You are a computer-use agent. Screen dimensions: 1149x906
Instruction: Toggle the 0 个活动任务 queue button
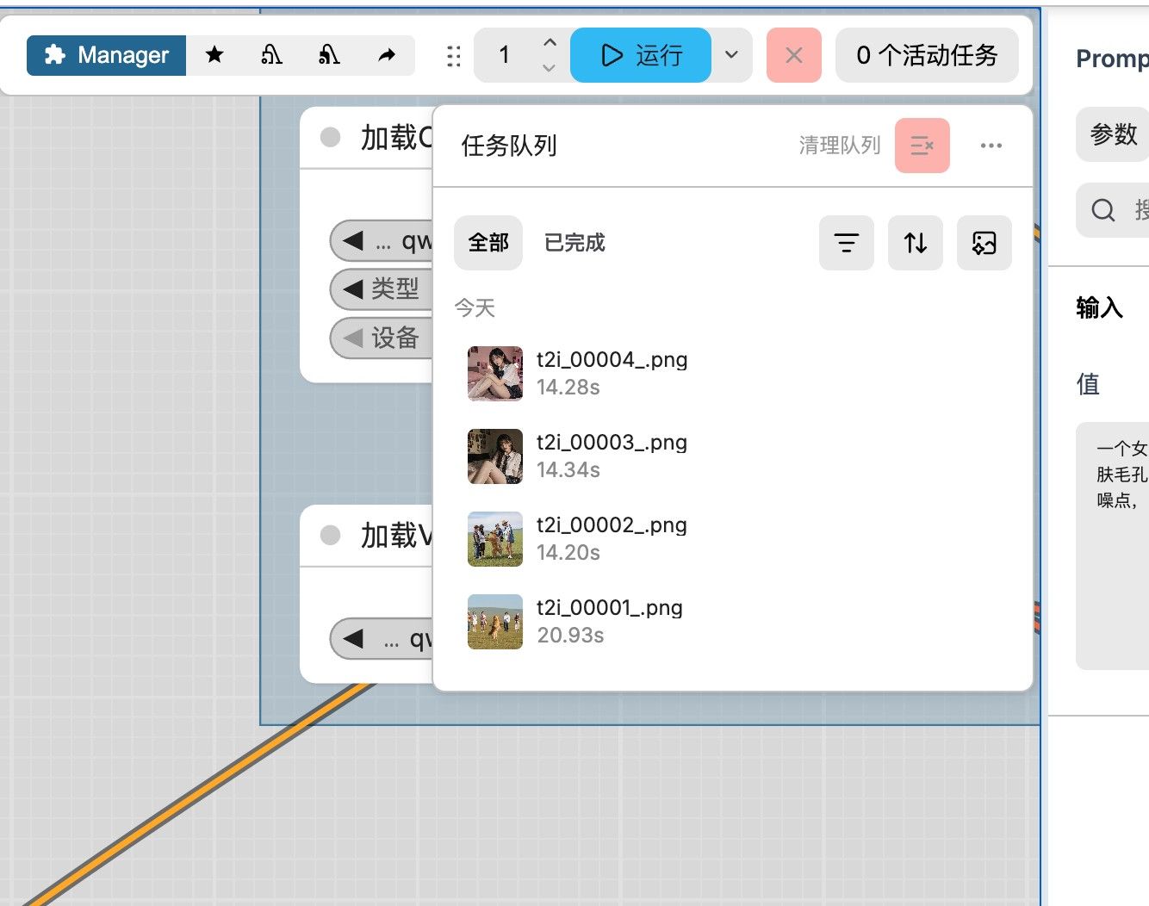click(927, 55)
